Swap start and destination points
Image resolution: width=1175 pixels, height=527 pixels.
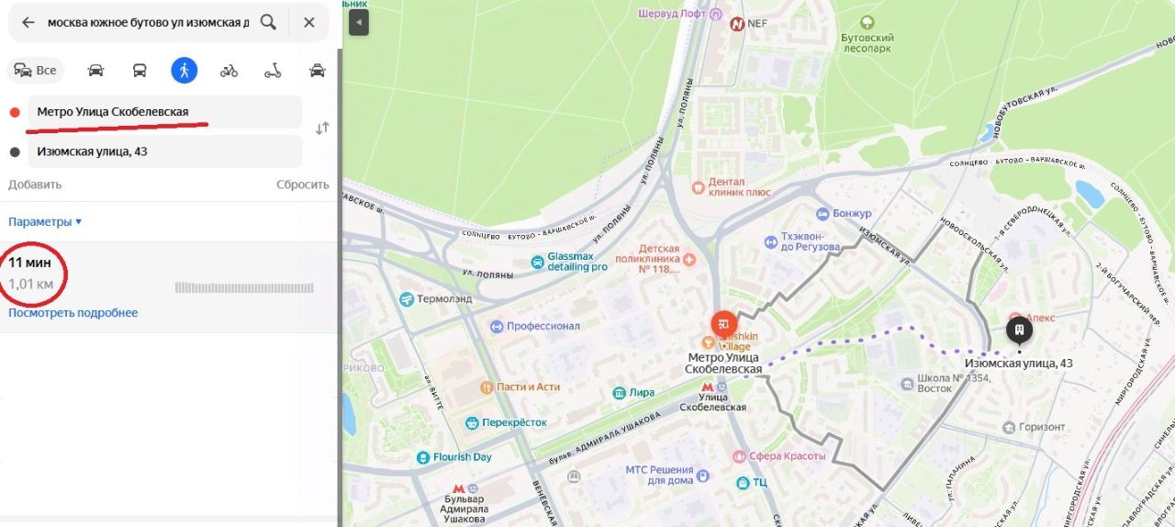click(322, 129)
